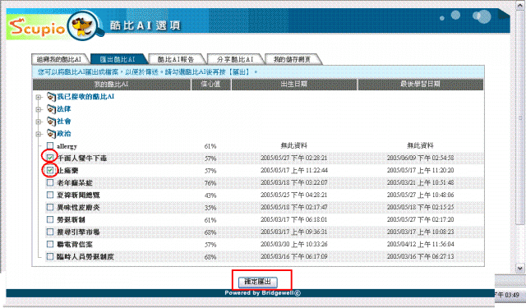The height and width of the screenshot is (308, 526).
Task: Tick the 老年癡呆症 checkbox
Action: (50, 182)
